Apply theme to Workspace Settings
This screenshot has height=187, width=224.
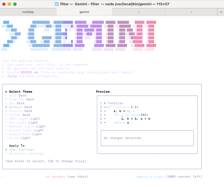point(26,153)
